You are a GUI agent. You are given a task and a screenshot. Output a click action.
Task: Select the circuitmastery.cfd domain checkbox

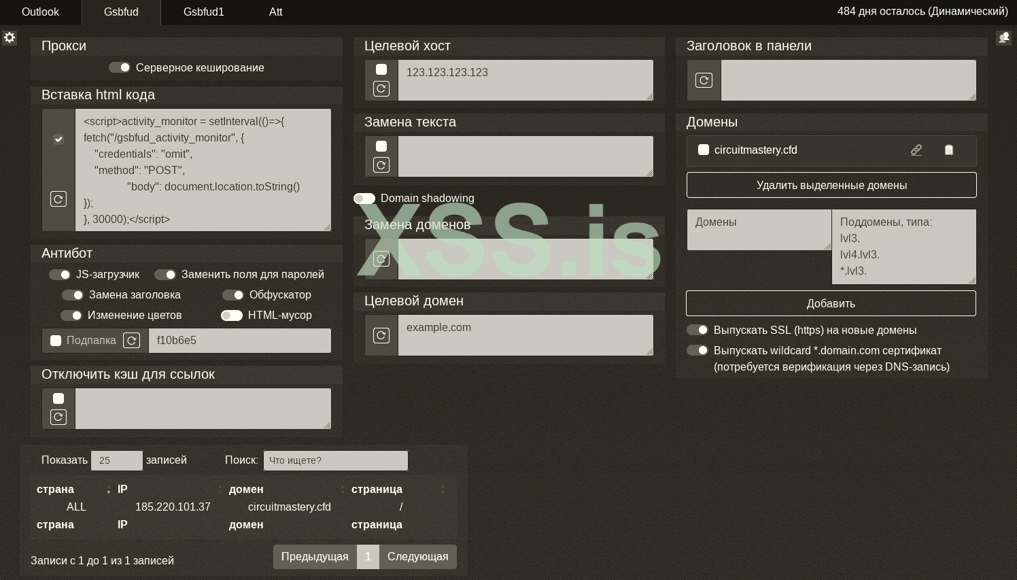[704, 150]
